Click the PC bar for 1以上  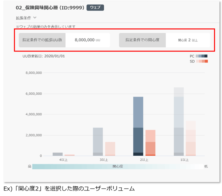(x=179, y=122)
